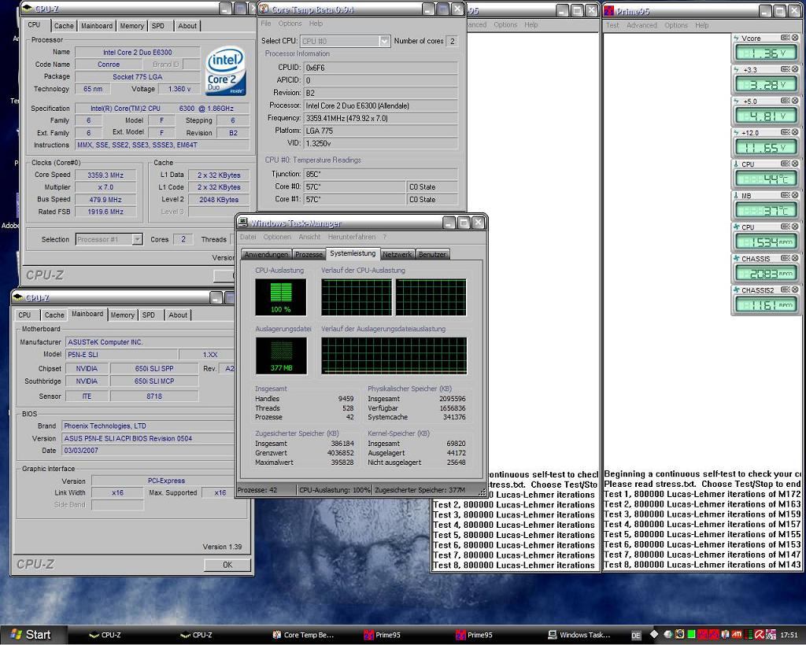Switch to the Prozesse tab in Task Manager
Screen dimensions: 806x645
(x=309, y=254)
